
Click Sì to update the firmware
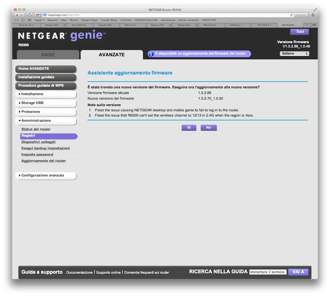[x=189, y=127]
